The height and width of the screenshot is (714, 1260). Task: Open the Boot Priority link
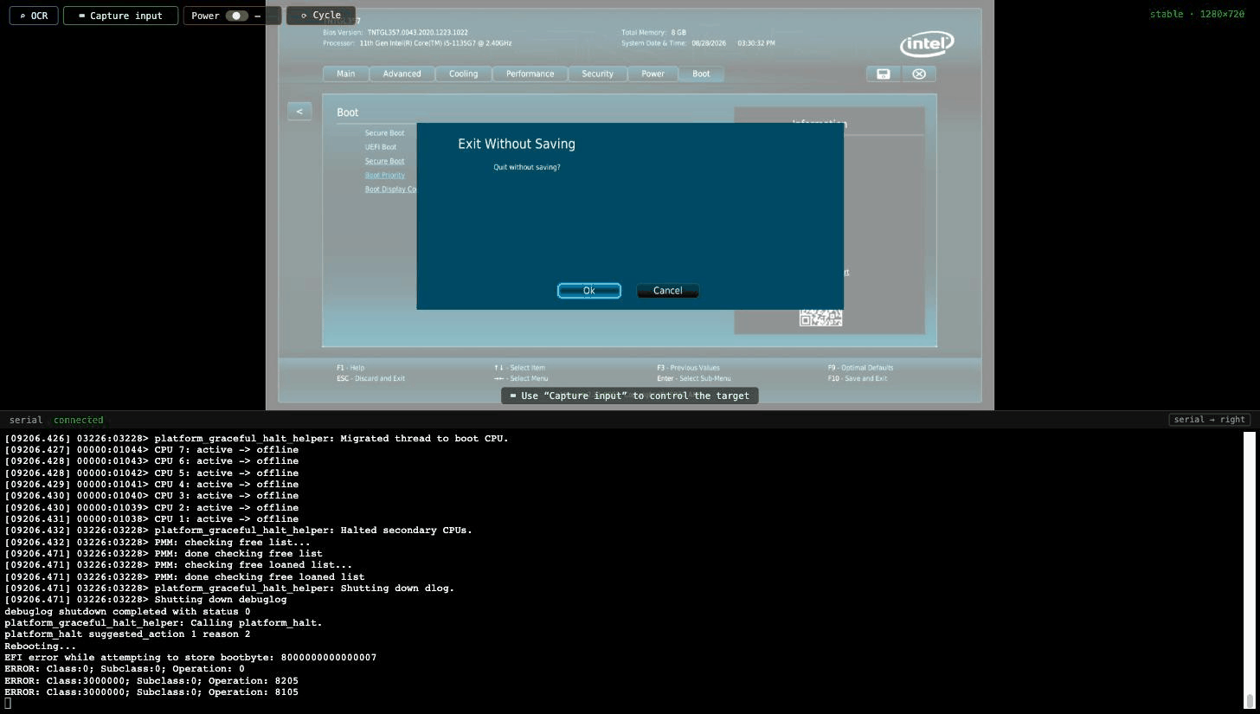tap(384, 175)
